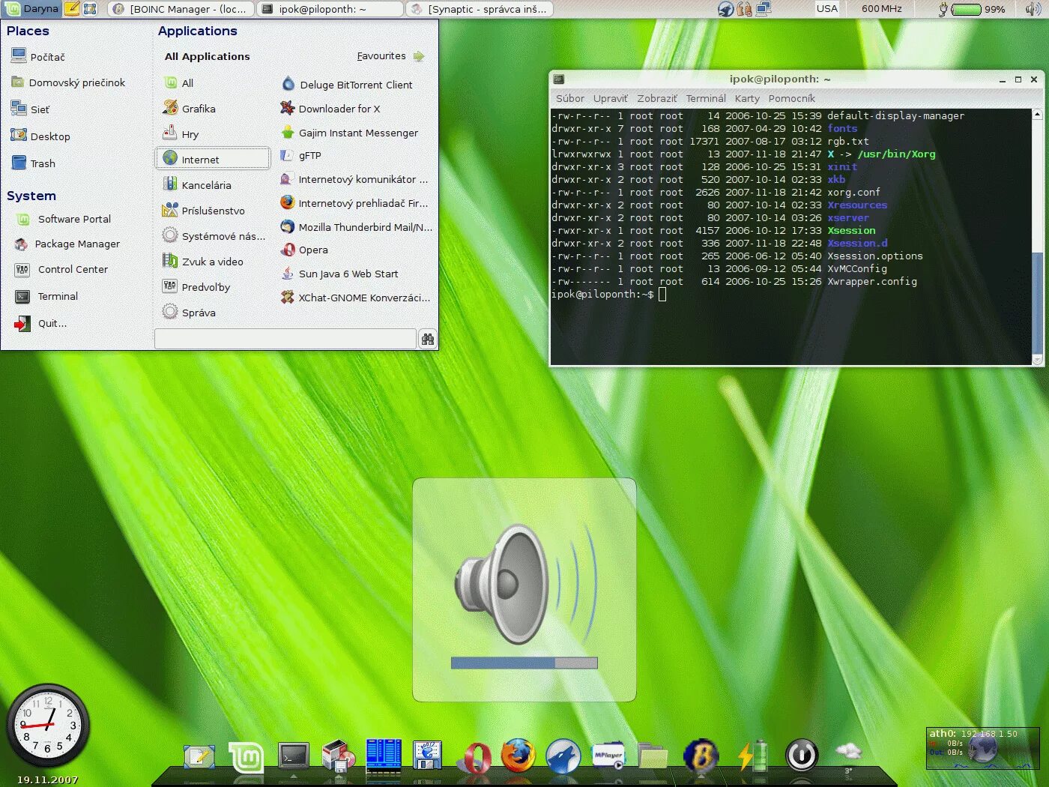
Task: Click the software package box icon in the dock
Action: pyautogui.click(x=339, y=756)
